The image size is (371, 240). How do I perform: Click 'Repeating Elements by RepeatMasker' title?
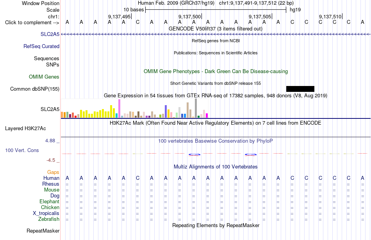click(216, 225)
